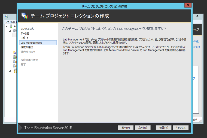
Task: Open the background window's title bar app icon
Action: point(6,17)
